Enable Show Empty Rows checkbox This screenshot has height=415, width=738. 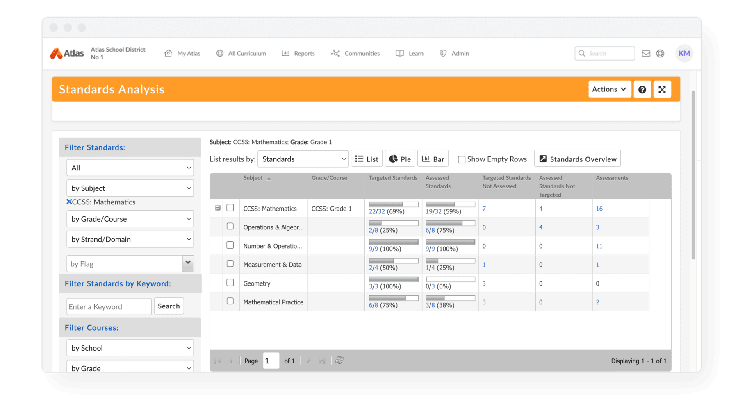tap(462, 159)
